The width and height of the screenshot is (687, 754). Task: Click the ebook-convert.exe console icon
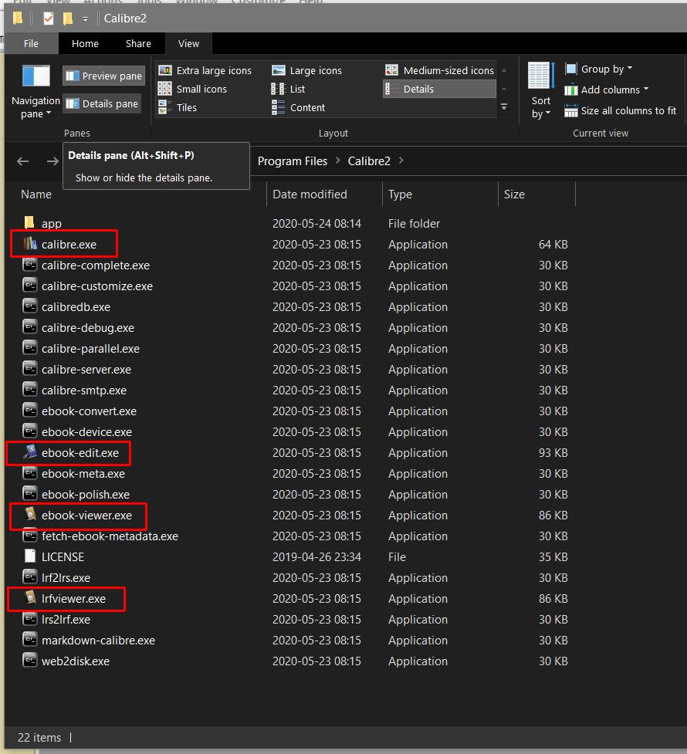point(30,410)
